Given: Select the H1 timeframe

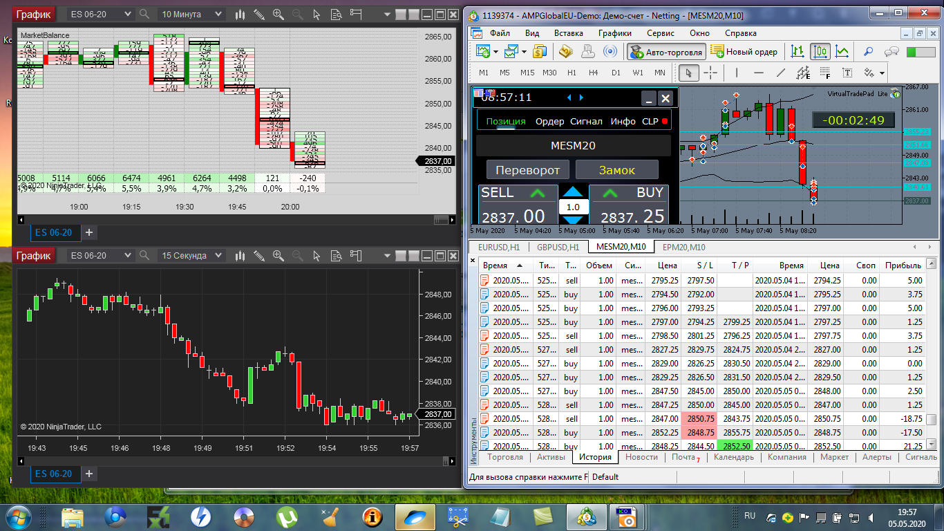Looking at the screenshot, I should coord(572,73).
